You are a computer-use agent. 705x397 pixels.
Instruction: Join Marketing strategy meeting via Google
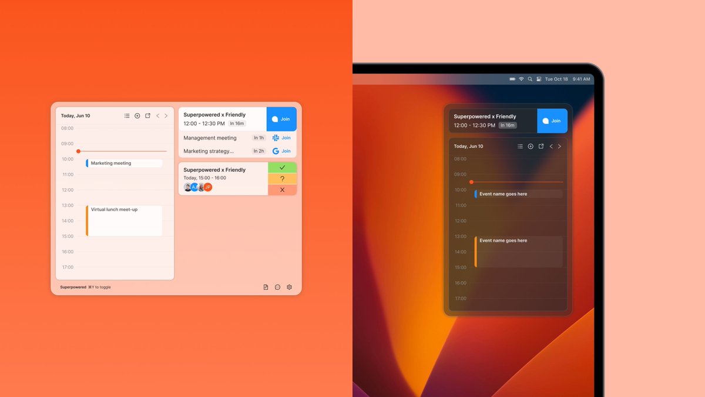click(x=281, y=151)
